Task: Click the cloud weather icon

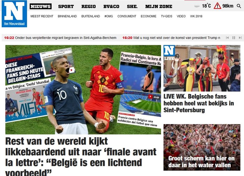Action: pyautogui.click(x=197, y=6)
